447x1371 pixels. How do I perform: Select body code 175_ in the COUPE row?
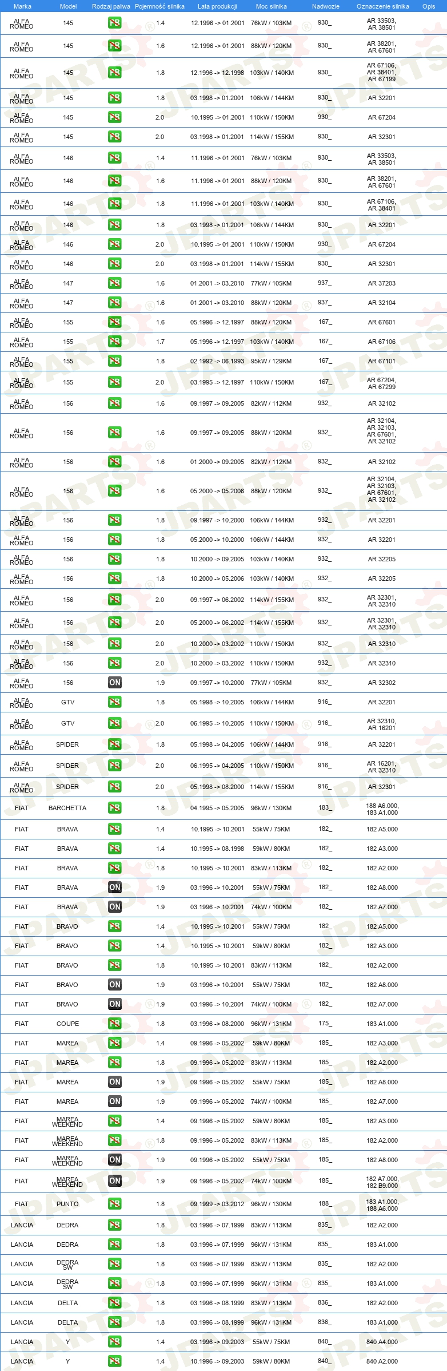325,1023
